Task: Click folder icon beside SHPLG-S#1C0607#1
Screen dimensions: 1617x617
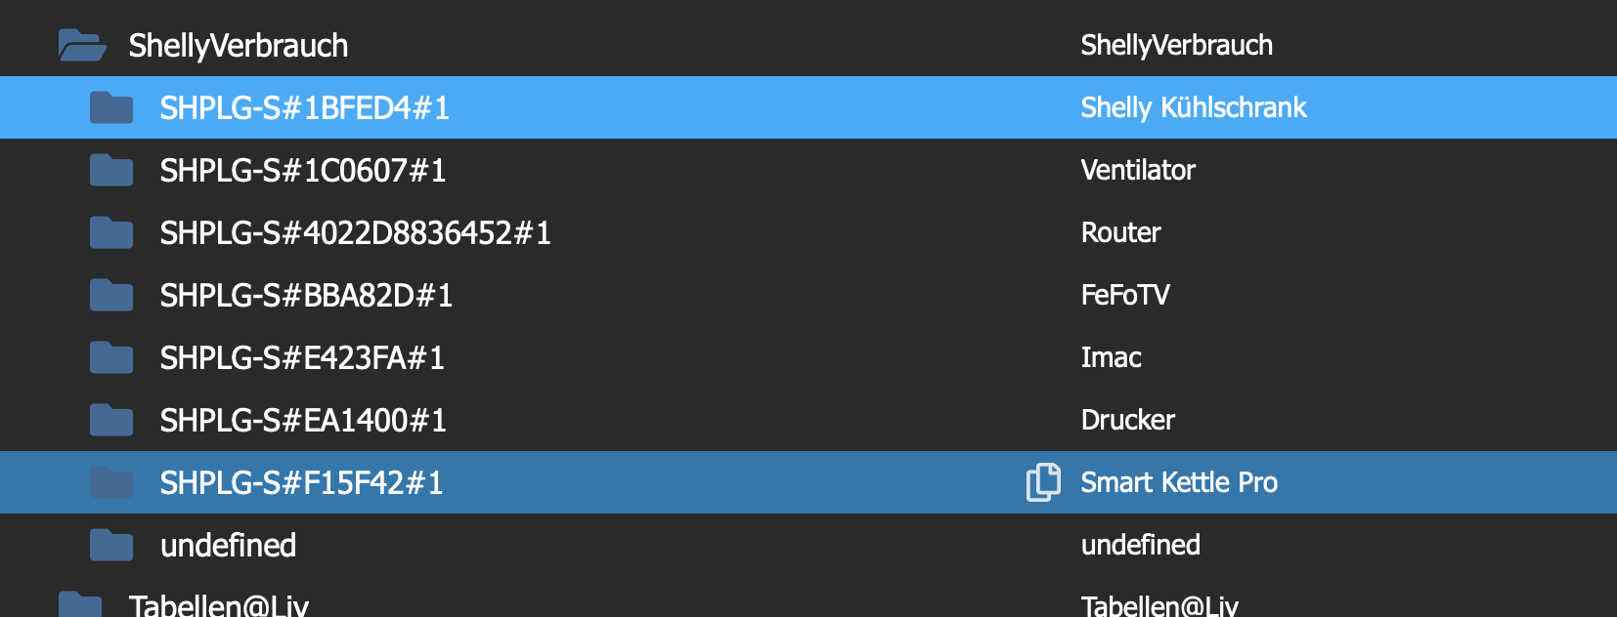Action: click(x=111, y=170)
